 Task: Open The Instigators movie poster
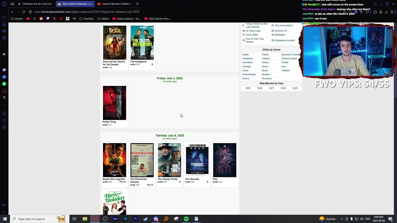[x=142, y=42]
